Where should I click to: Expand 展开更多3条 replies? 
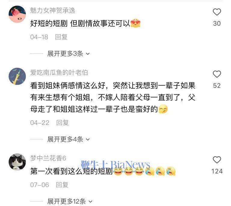click(68, 54)
